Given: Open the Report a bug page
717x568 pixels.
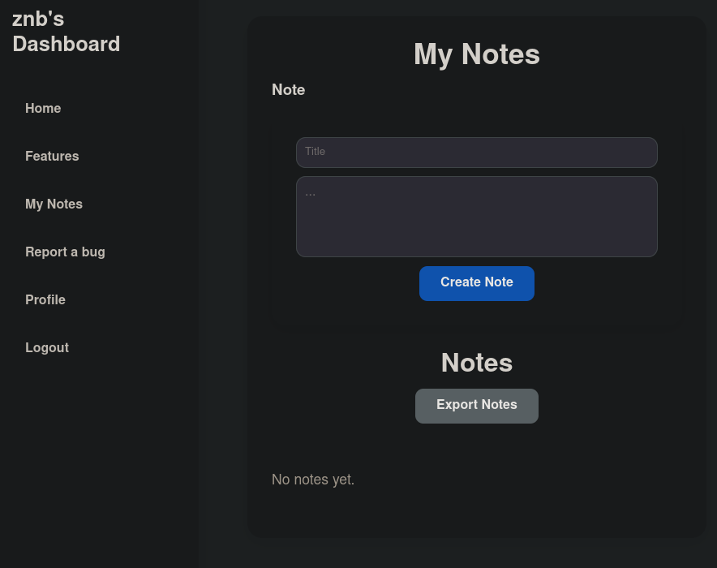Looking at the screenshot, I should 65,252.
